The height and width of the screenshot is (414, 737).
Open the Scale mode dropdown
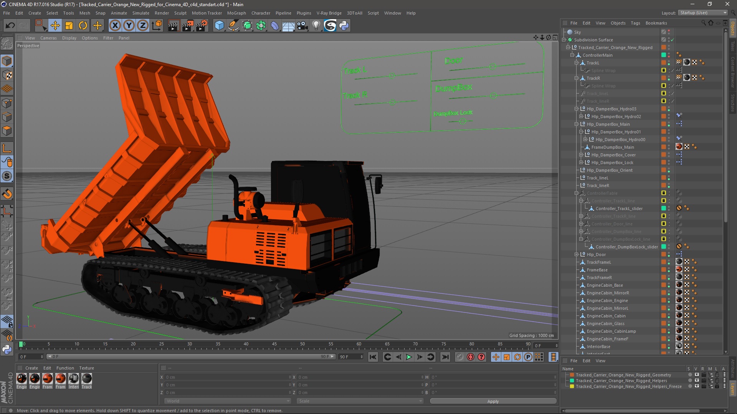click(x=360, y=401)
